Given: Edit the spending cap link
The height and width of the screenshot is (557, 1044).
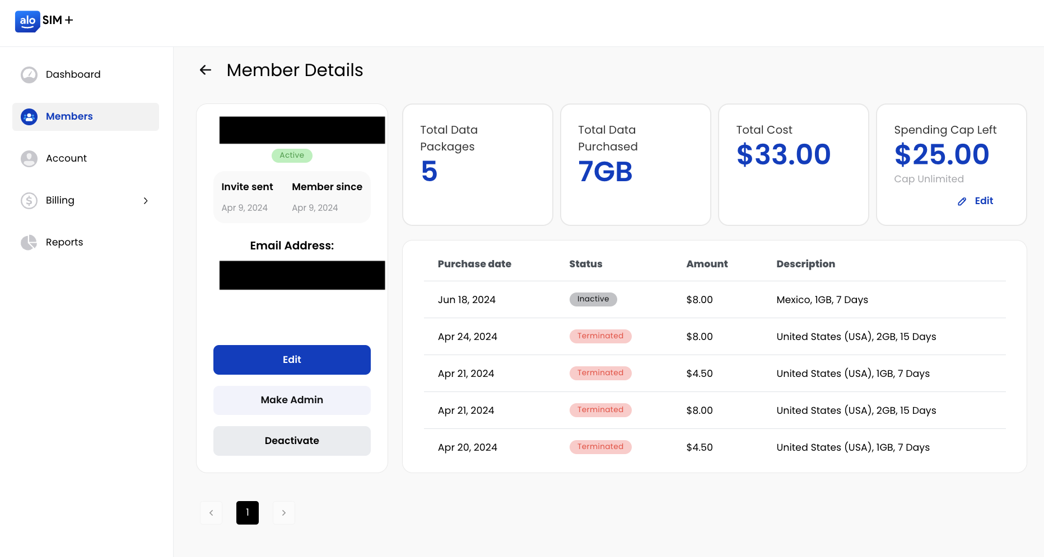Looking at the screenshot, I should pos(984,201).
